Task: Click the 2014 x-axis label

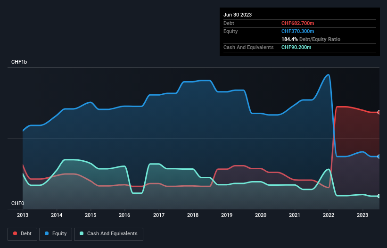Action: (x=57, y=215)
